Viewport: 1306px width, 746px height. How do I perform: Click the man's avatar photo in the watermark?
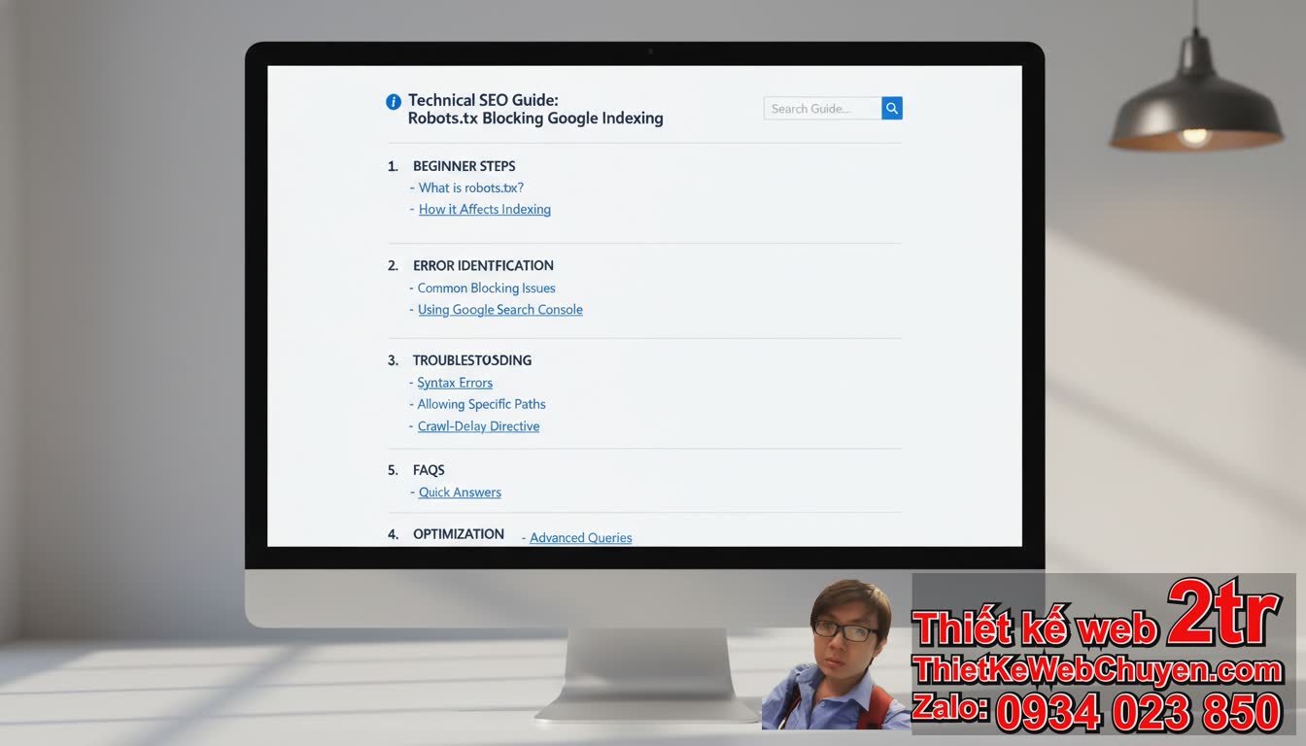(836, 656)
